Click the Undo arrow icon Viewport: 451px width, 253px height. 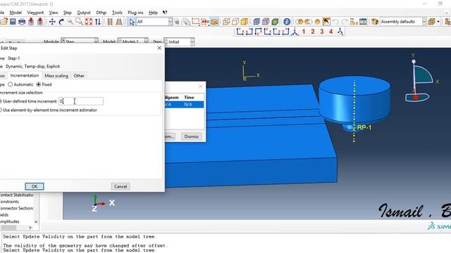tap(335, 22)
